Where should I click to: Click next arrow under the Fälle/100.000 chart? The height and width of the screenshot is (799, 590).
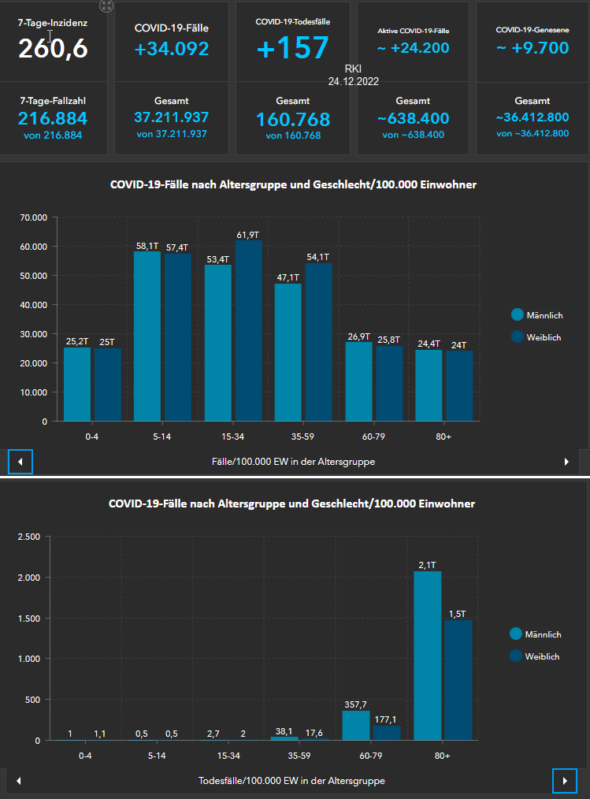point(566,462)
